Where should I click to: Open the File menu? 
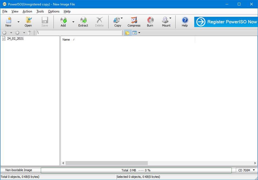click(x=5, y=11)
